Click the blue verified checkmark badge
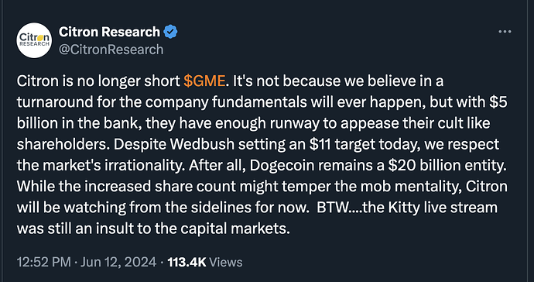This screenshot has height=282, width=534. point(170,32)
